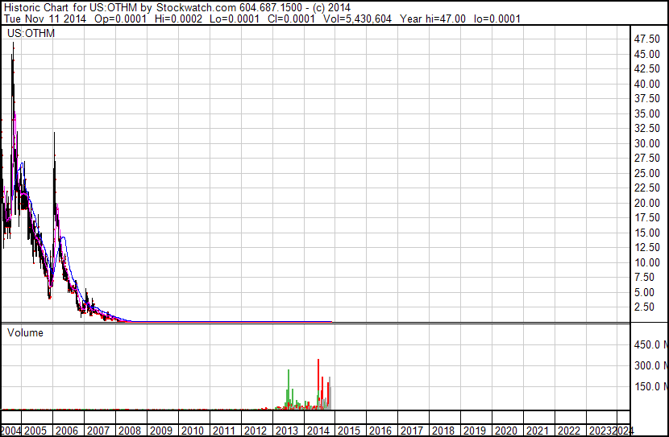Click the 22.50 price axis label
669x437 pixels.
(647, 188)
